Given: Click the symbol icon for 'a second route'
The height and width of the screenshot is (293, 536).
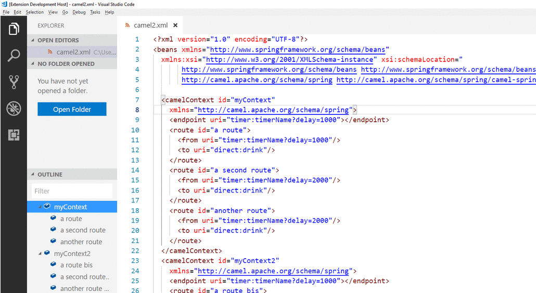Looking at the screenshot, I should pos(53,230).
